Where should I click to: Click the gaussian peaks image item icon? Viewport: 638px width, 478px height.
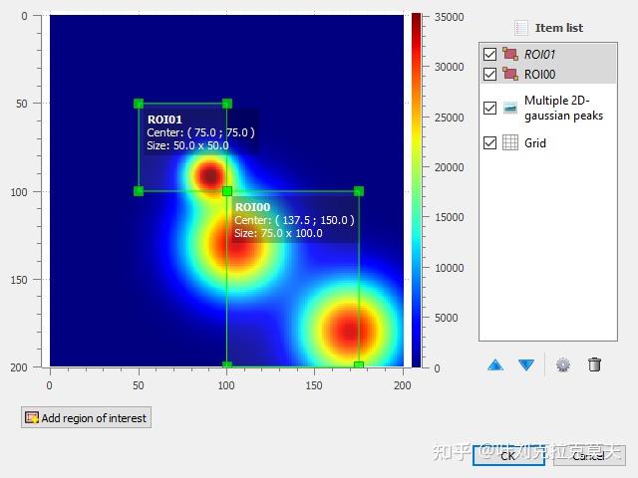pos(510,108)
